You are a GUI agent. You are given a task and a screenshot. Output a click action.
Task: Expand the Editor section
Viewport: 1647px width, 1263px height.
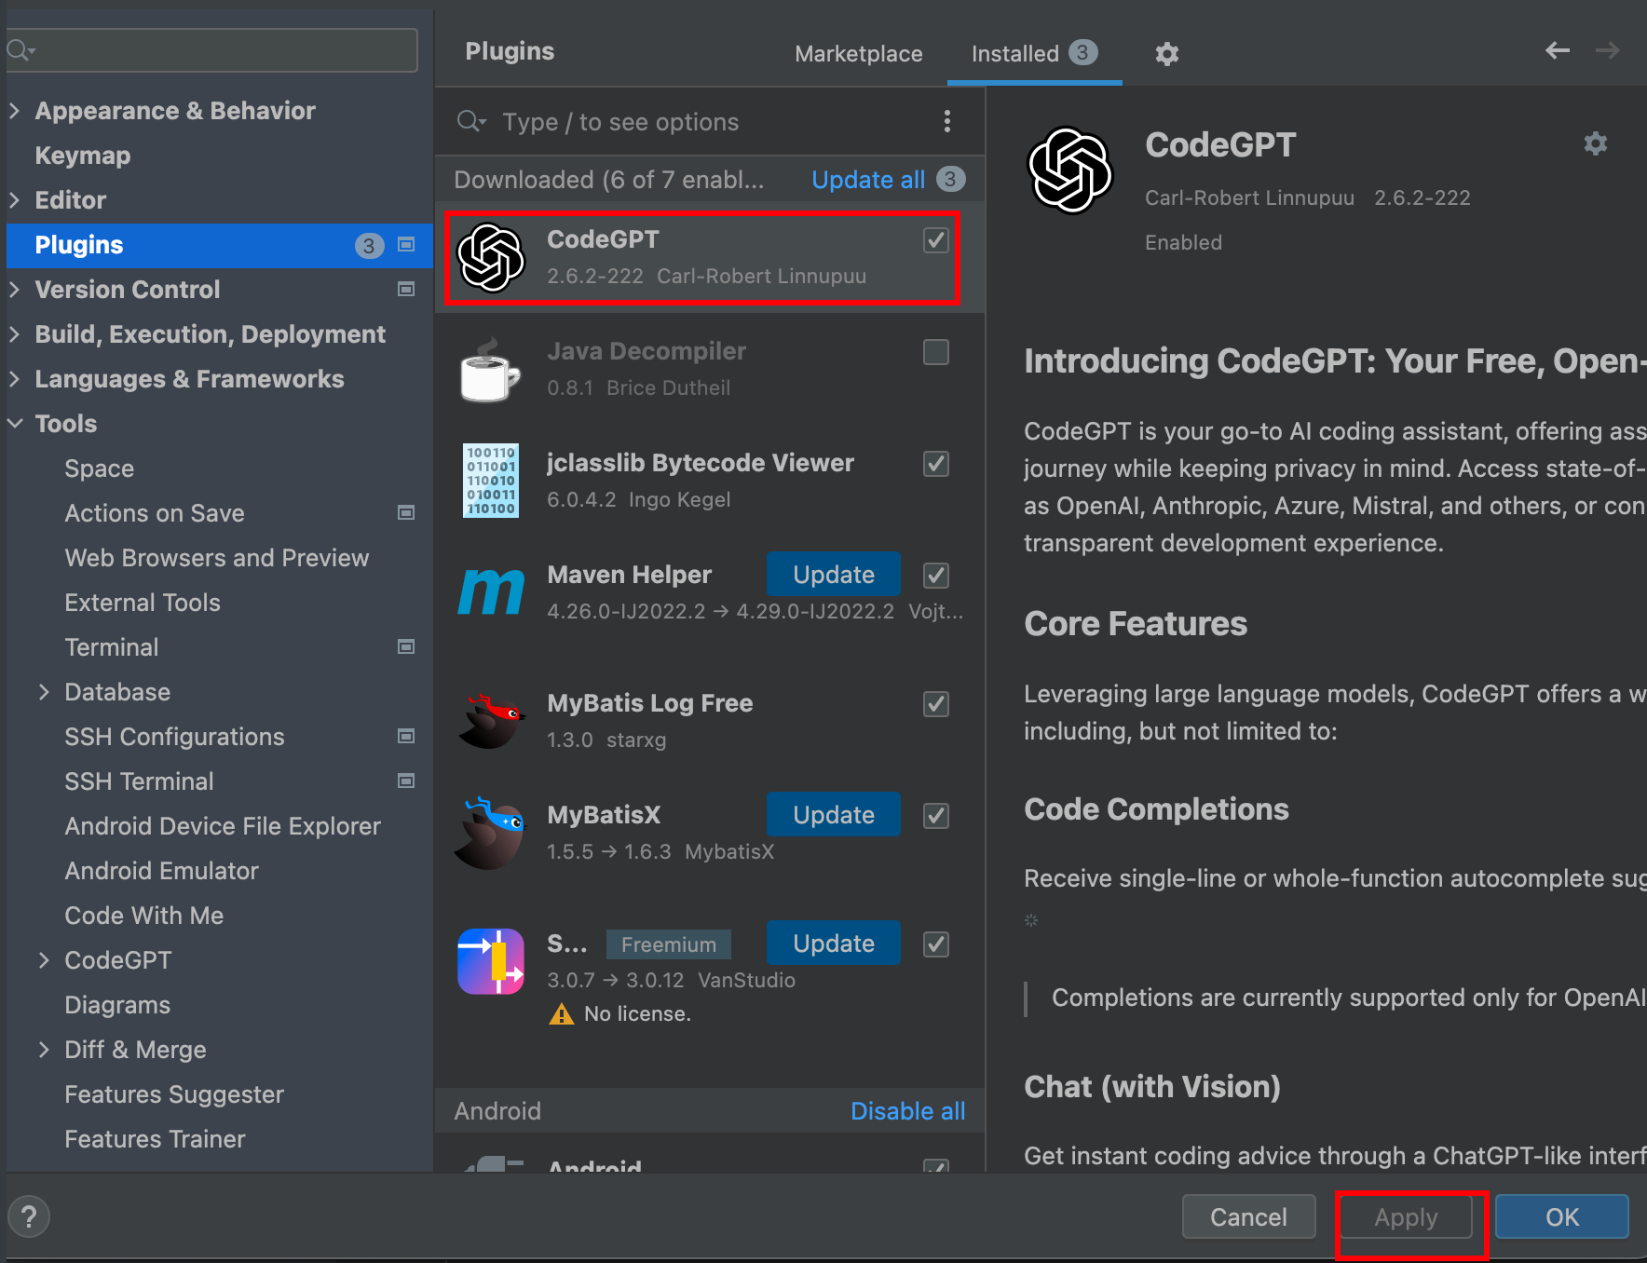(15, 199)
